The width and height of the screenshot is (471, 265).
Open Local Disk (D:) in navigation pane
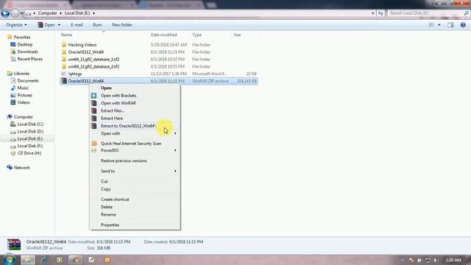click(x=30, y=131)
